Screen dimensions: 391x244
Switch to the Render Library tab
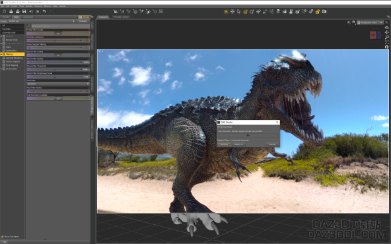[121, 17]
